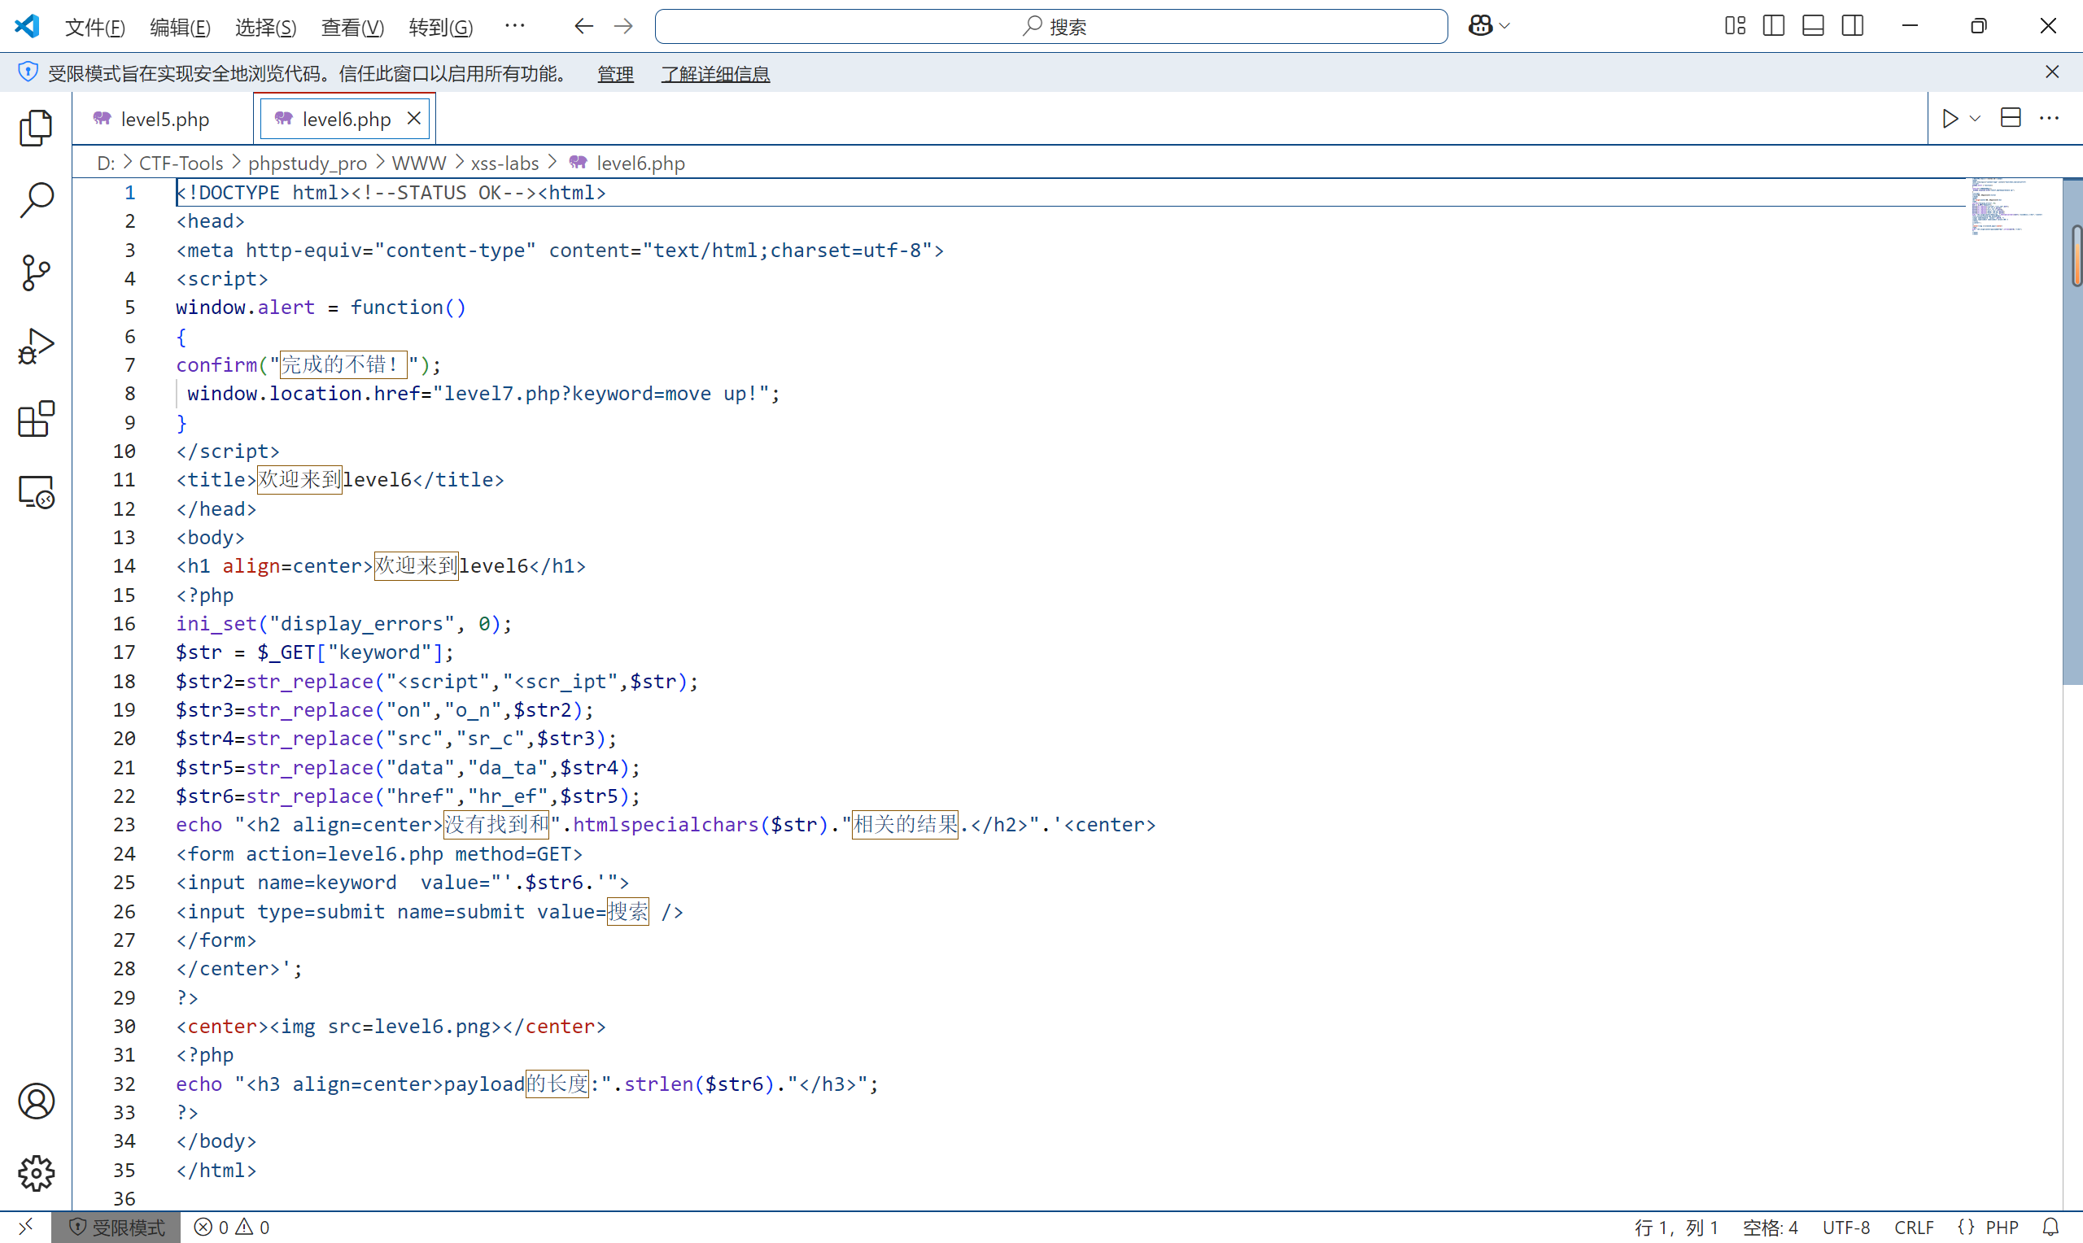Toggle the secondary side bar layout

pos(1852,26)
